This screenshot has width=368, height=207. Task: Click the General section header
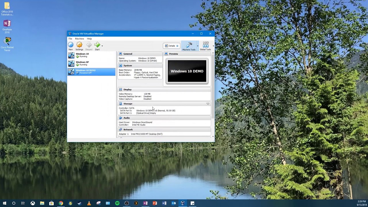click(x=140, y=54)
